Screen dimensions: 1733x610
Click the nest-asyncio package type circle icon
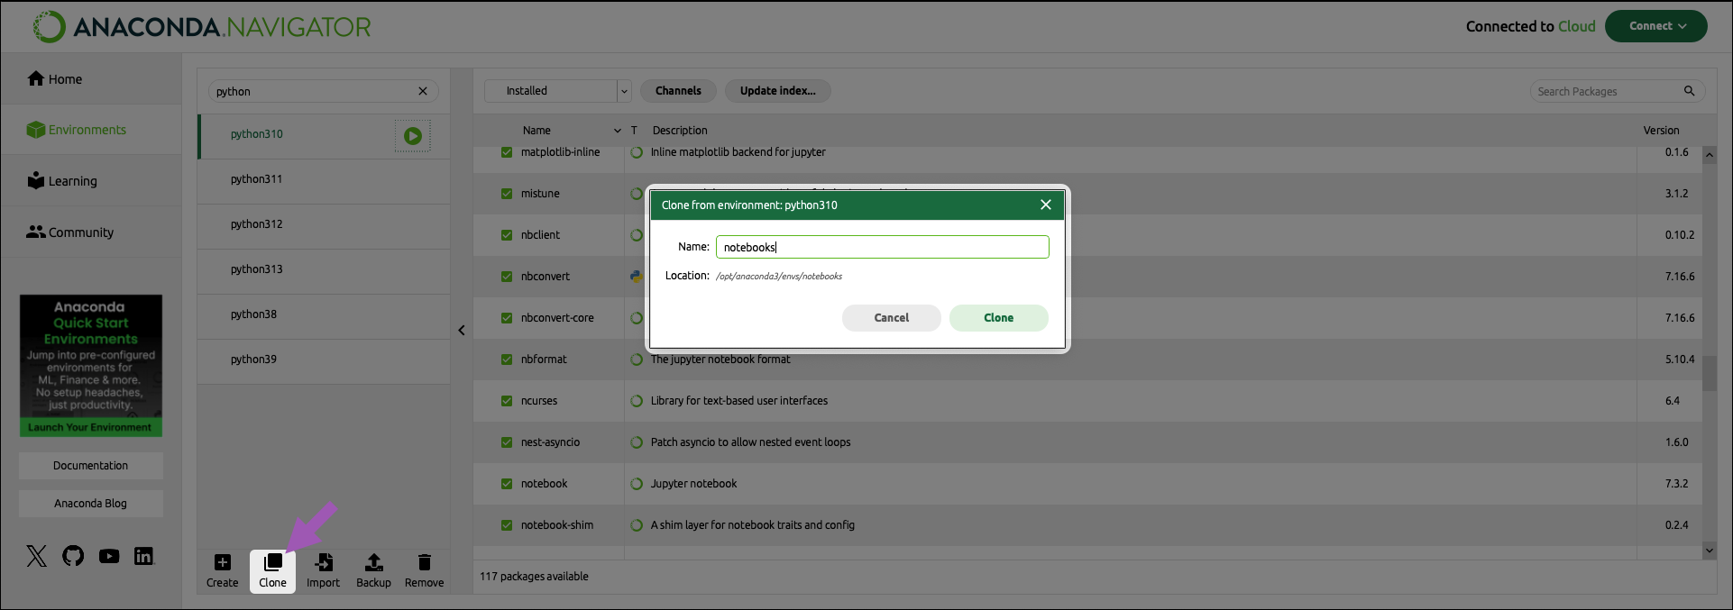[x=637, y=442]
